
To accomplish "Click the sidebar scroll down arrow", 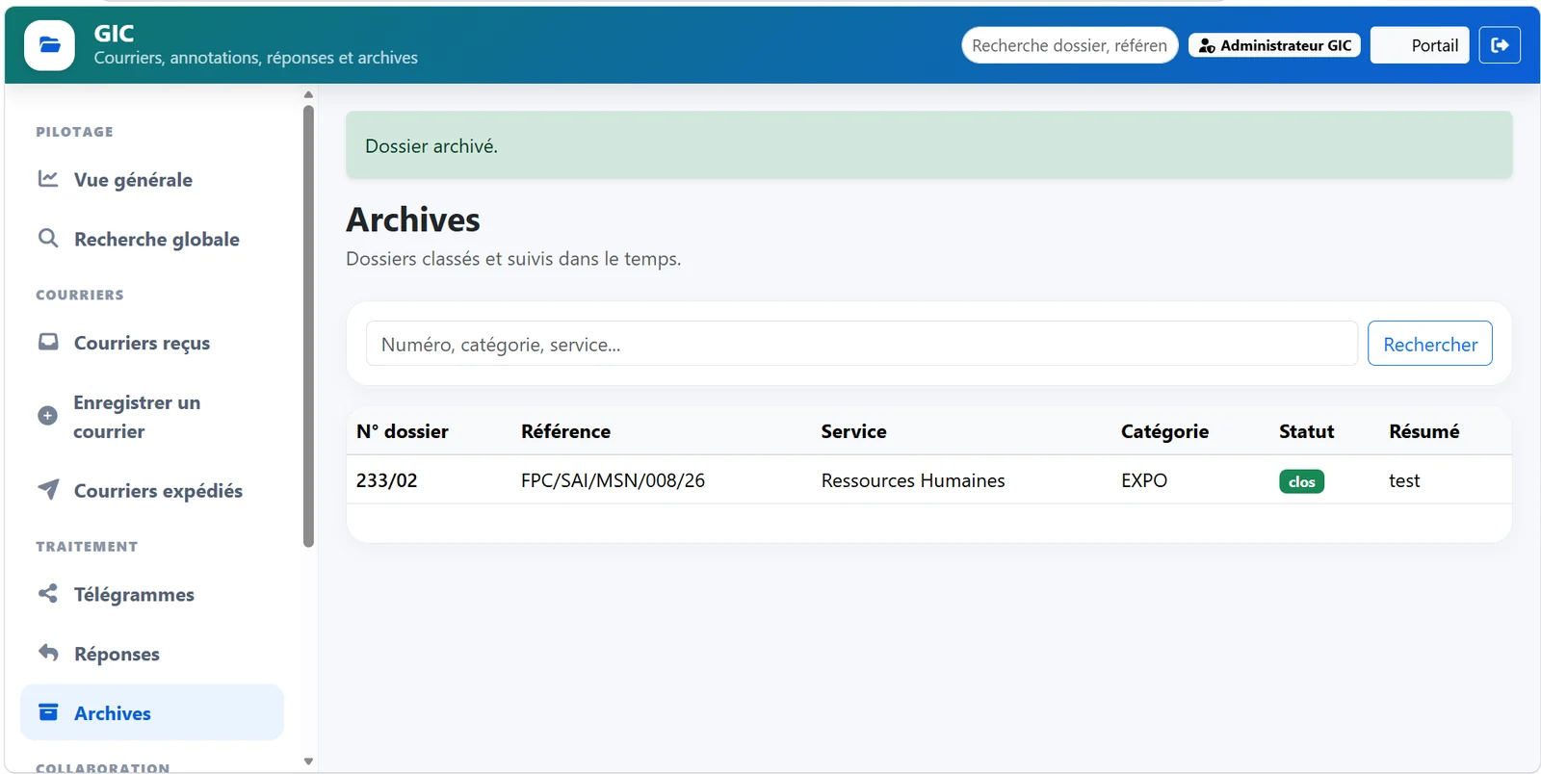I will [308, 761].
